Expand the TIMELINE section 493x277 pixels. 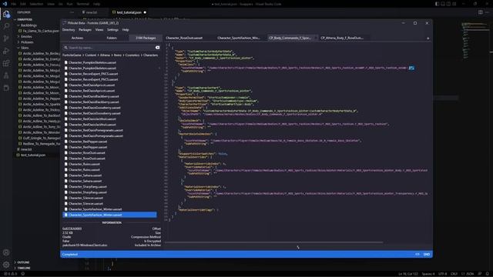(24, 268)
